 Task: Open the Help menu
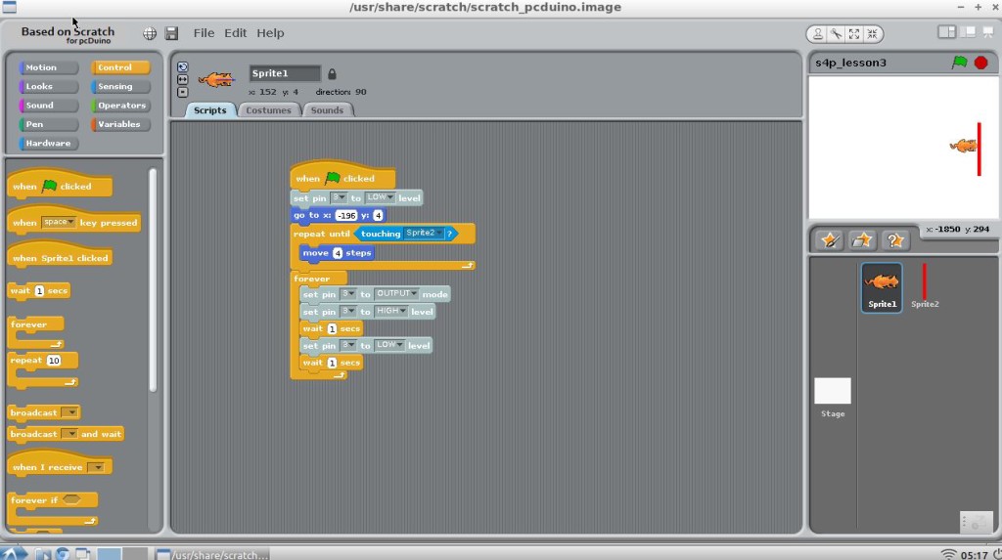270,33
